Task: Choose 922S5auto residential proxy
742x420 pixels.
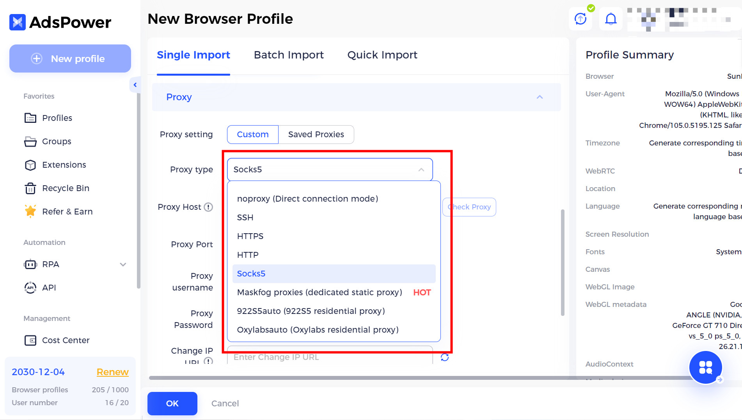Action: tap(334, 311)
